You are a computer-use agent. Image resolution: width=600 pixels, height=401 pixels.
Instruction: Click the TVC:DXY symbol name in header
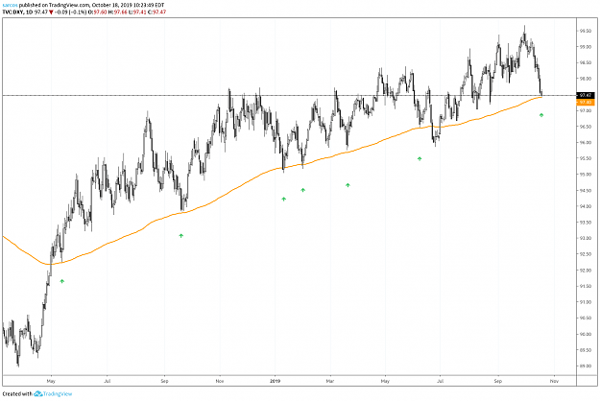point(13,12)
